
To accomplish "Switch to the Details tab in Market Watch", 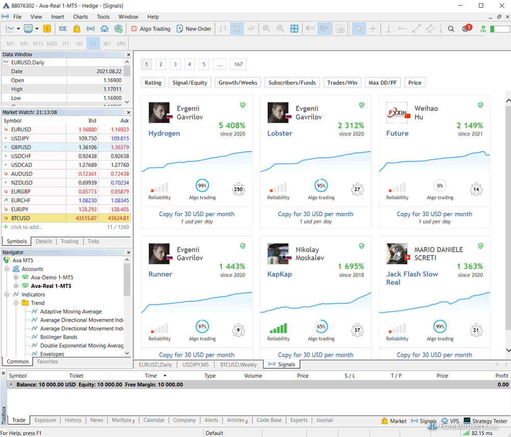I will [43, 241].
